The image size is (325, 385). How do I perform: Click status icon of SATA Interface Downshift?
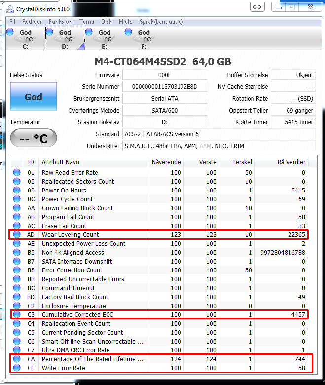click(x=17, y=261)
